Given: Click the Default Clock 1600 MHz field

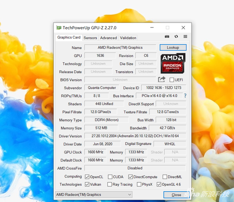Looking at the screenshot, I should point(95,160).
